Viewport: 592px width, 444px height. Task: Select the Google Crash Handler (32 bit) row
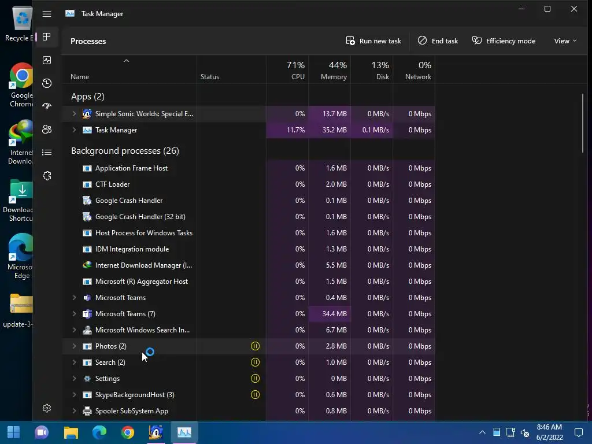tap(249, 217)
